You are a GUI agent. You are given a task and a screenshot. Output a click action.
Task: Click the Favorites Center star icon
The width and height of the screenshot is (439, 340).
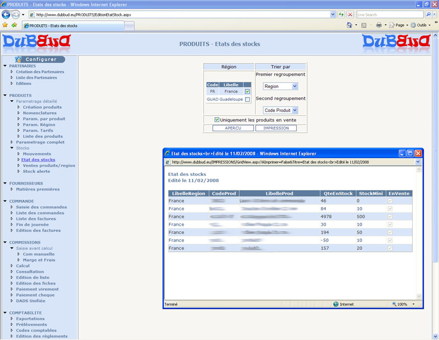[5, 25]
